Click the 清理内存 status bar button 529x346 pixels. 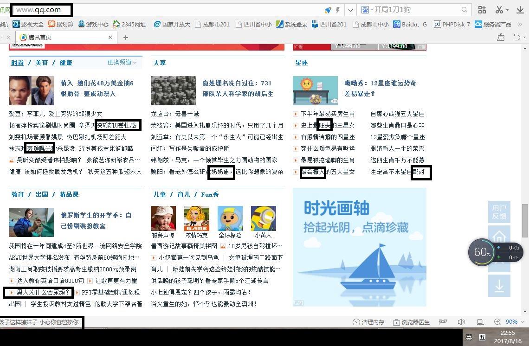[368, 322]
